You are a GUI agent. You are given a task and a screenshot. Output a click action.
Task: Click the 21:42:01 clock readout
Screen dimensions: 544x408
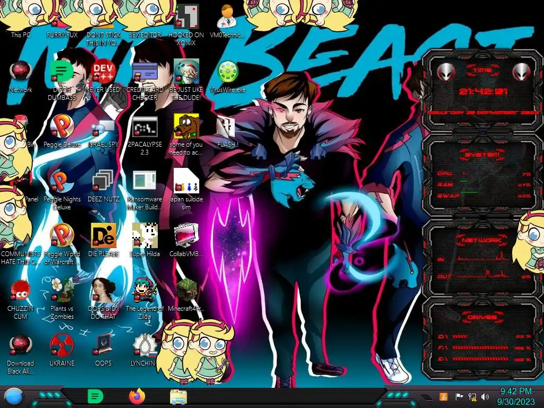coord(483,92)
